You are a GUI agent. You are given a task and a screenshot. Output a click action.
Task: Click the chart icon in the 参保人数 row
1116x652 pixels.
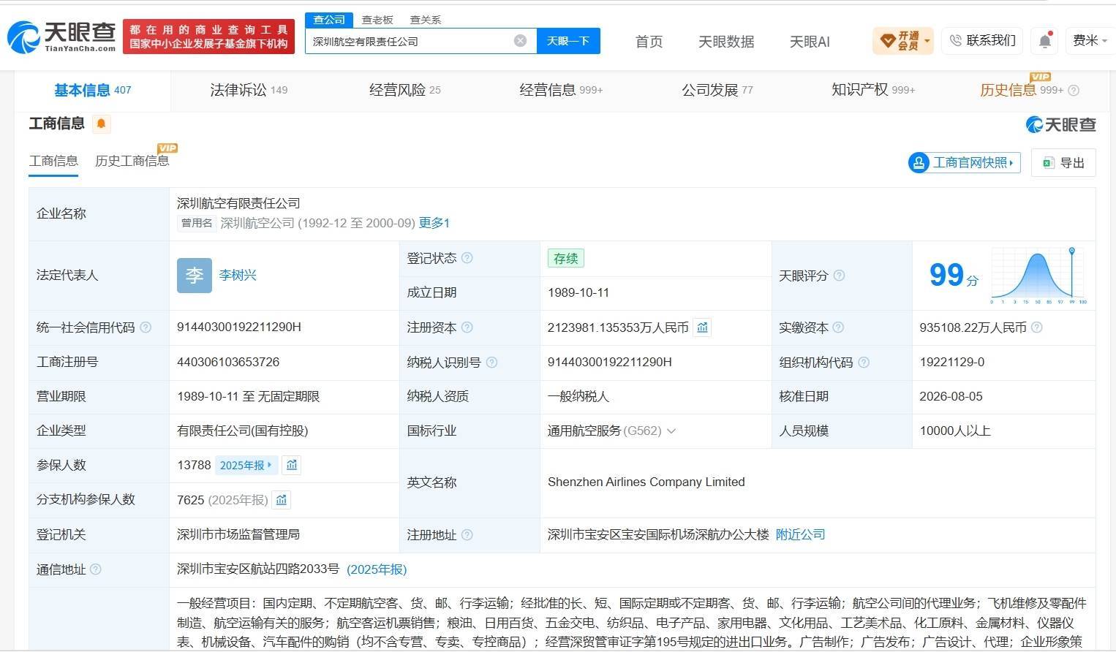click(x=292, y=465)
